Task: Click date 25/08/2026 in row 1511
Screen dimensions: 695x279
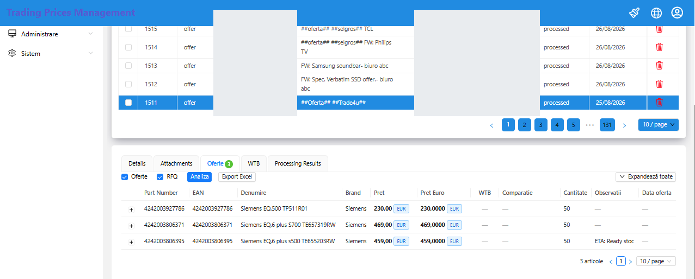Action: [x=611, y=103]
